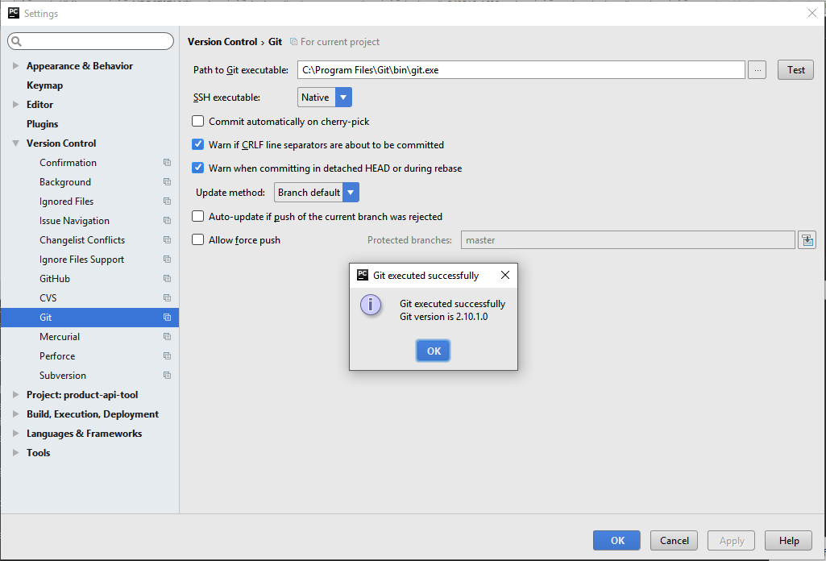The height and width of the screenshot is (561, 826).
Task: Click OK in the Git executed successfully dialog
Action: (433, 351)
